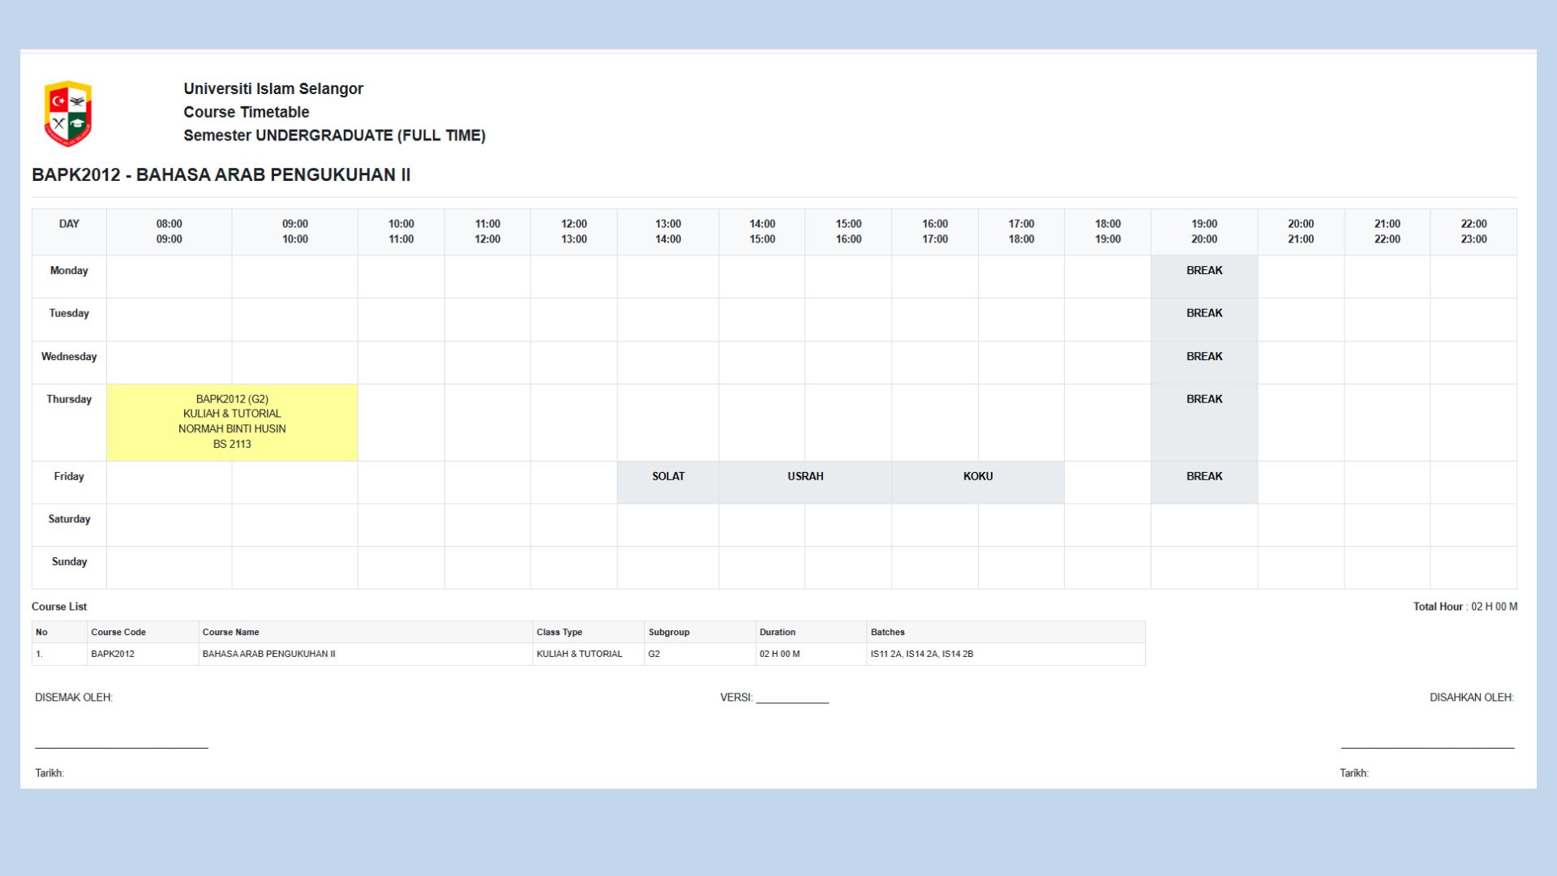
Task: Click the USRAH block on Friday
Action: point(805,476)
